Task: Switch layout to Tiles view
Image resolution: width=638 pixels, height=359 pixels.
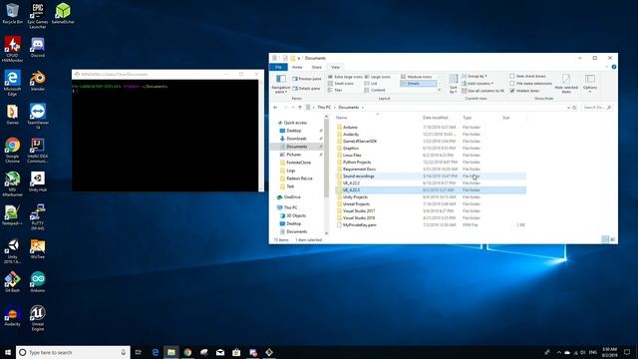Action: [x=335, y=90]
